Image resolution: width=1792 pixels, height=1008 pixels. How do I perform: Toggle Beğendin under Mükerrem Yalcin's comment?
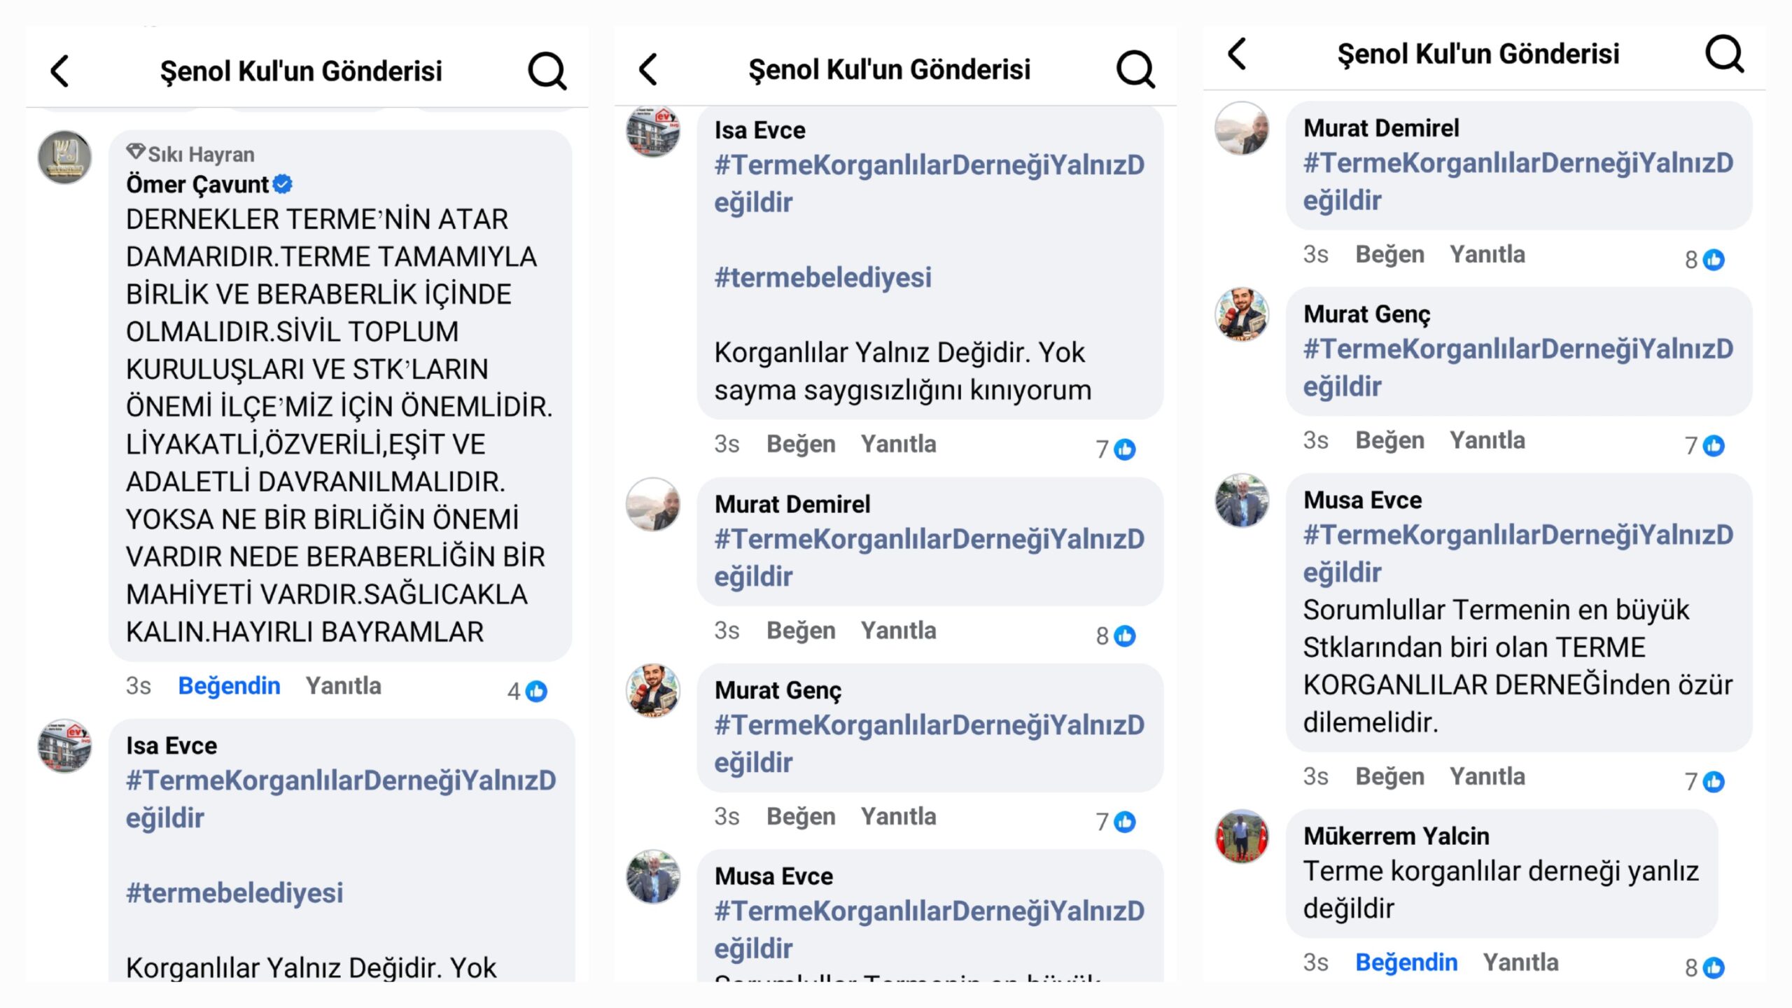pos(1406,962)
